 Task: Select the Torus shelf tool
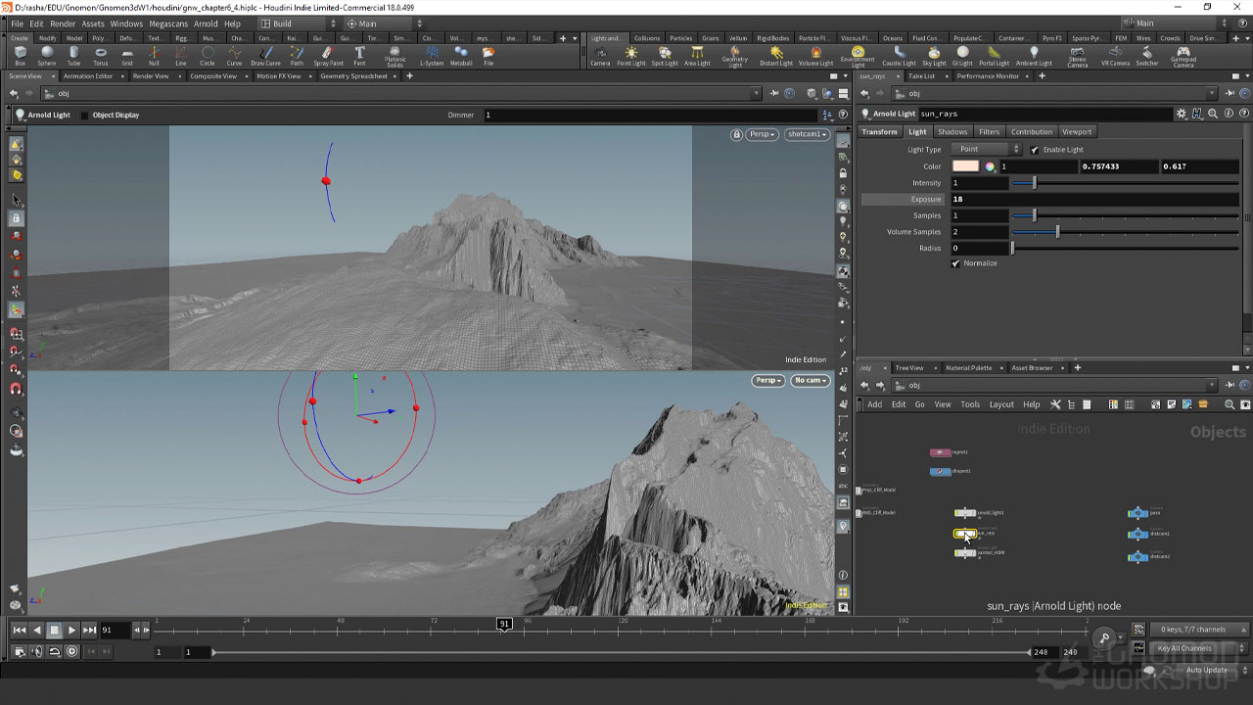pos(100,56)
